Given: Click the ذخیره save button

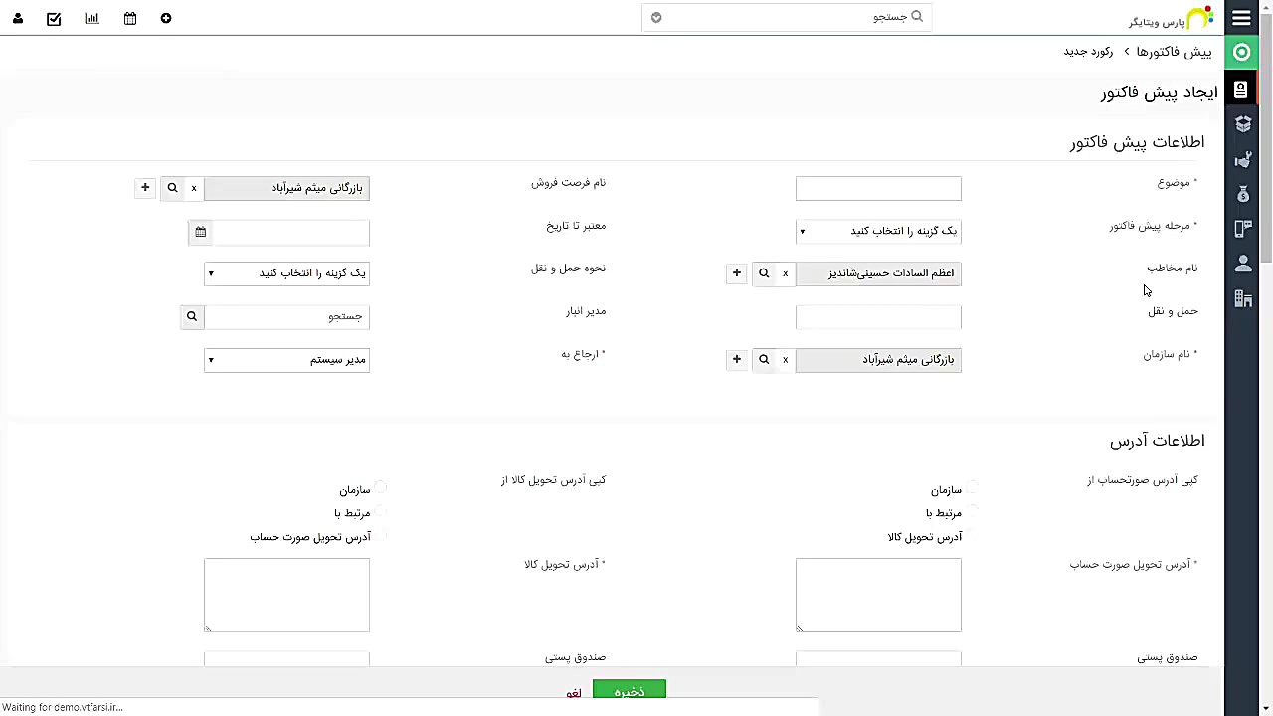Looking at the screenshot, I should point(629,691).
